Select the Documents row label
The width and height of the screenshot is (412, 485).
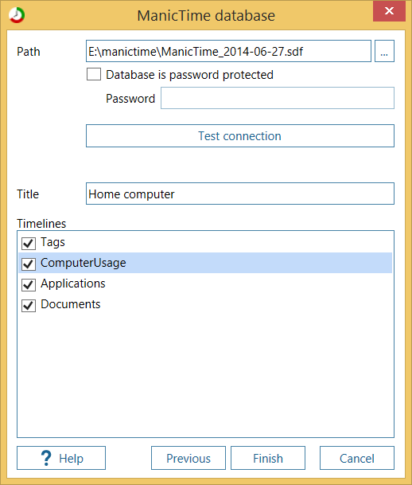pos(71,304)
